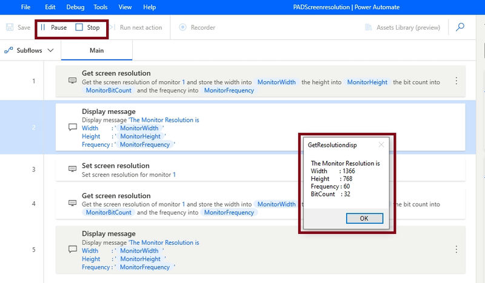Open the File menu
Image resolution: width=485 pixels, height=283 pixels.
[x=25, y=7]
